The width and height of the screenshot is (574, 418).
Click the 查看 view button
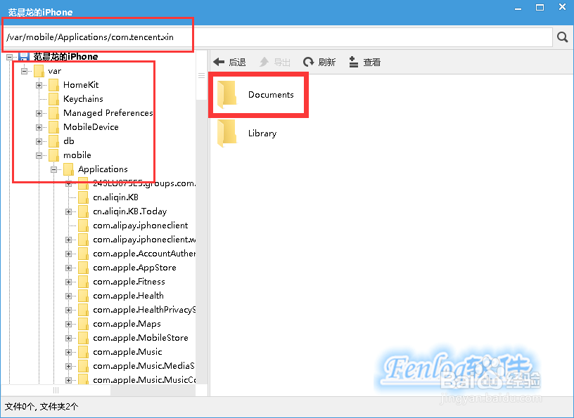(x=364, y=62)
